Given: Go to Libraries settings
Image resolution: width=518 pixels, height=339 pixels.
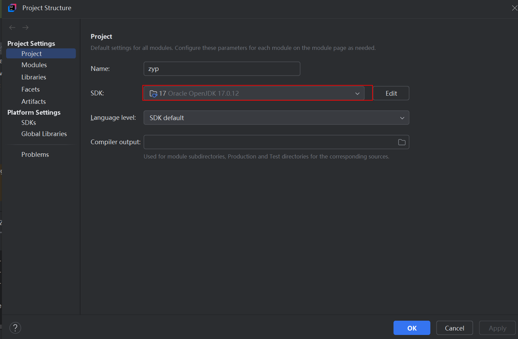Looking at the screenshot, I should click(34, 77).
